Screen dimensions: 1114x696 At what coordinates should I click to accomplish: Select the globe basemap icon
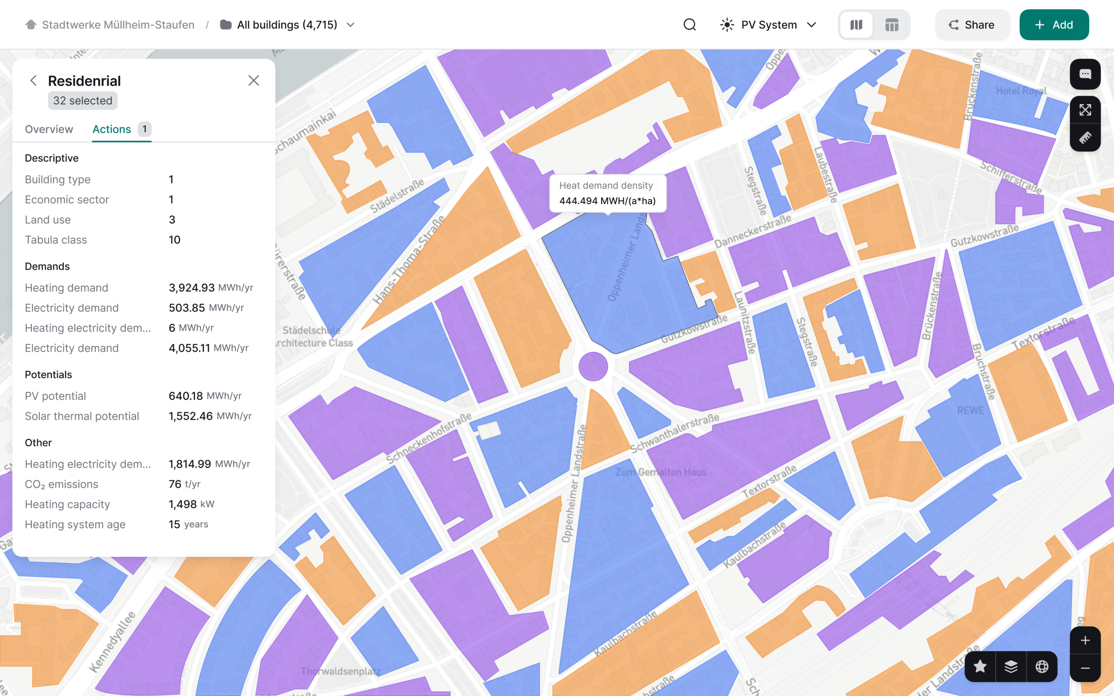pos(1042,666)
